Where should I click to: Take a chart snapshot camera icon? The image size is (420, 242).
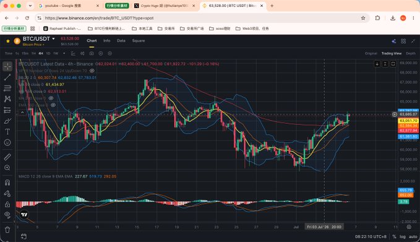point(92,53)
